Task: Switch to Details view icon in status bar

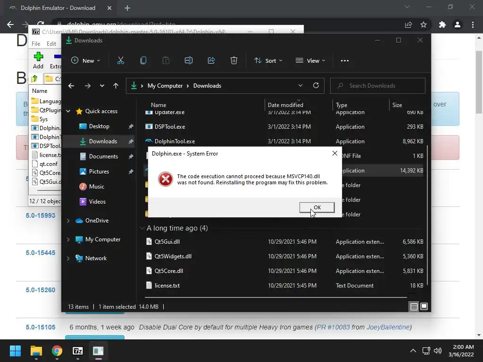Action: 414,306
